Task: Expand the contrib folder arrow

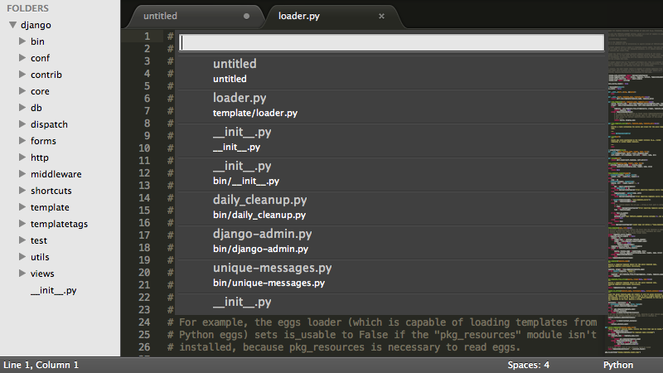Action: [x=22, y=74]
